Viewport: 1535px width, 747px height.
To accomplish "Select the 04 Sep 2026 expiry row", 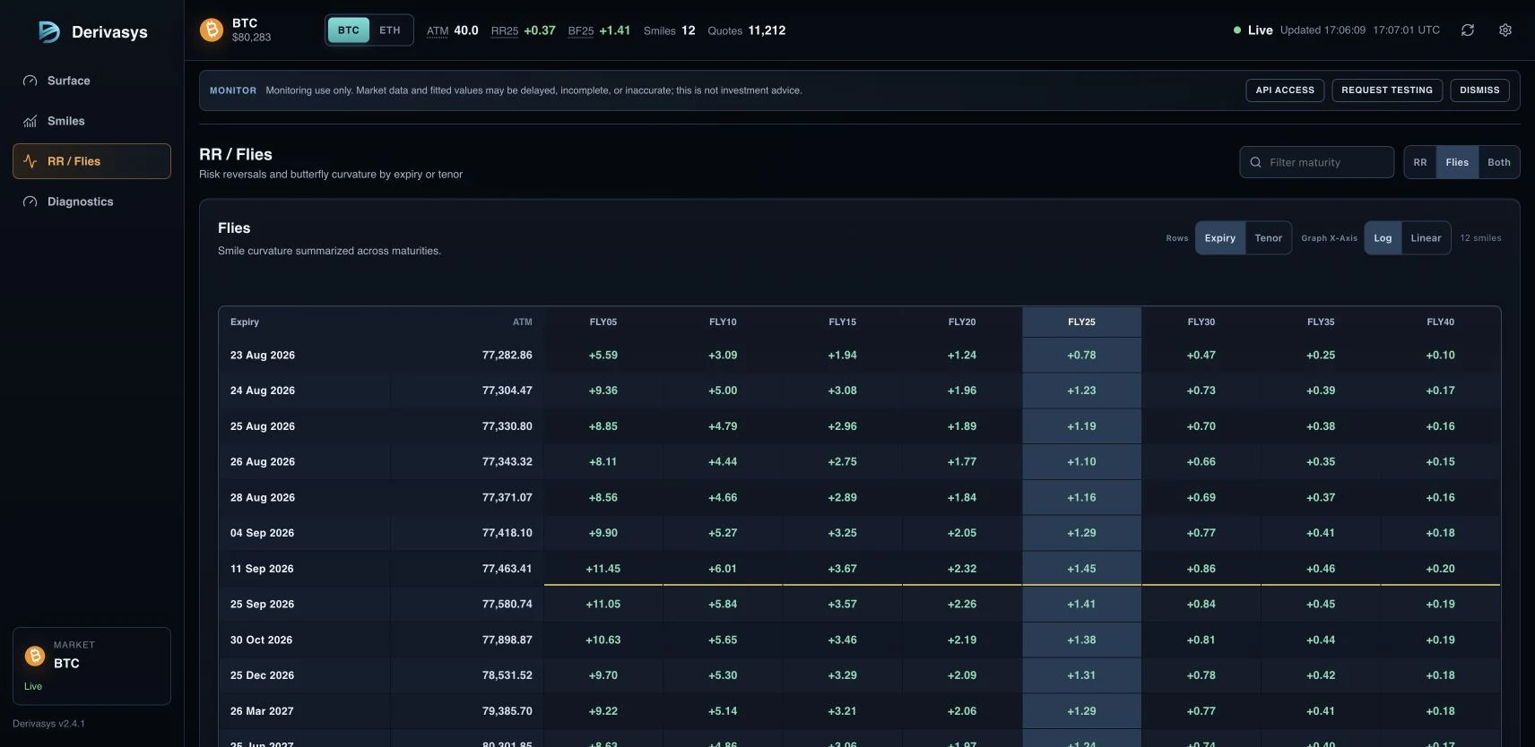I will point(859,533).
